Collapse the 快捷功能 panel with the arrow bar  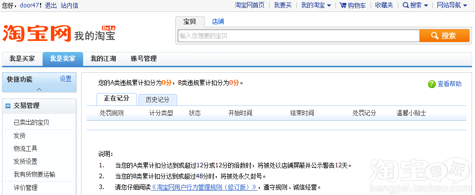click(x=39, y=89)
